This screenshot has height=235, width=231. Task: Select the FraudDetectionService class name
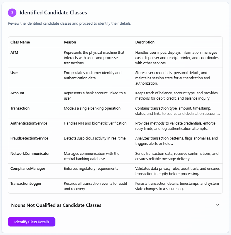(29, 138)
